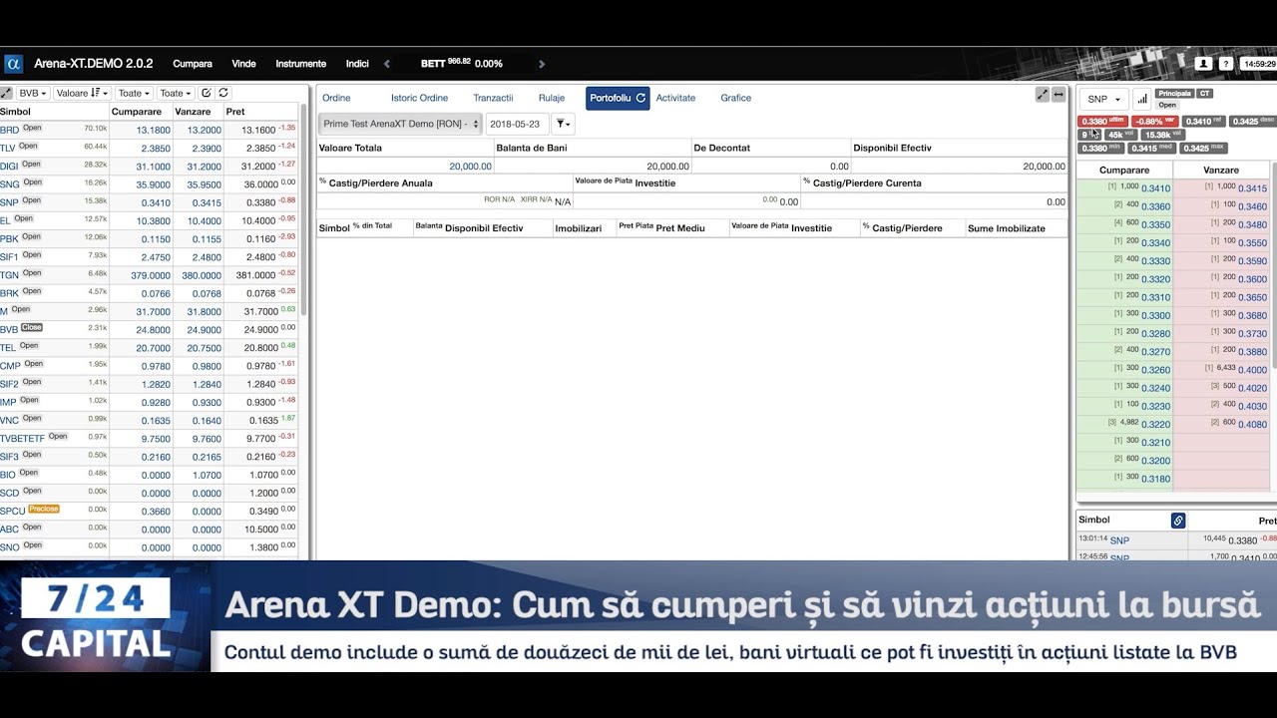Click the Principala market badge
This screenshot has height=718, width=1277.
1174,94
